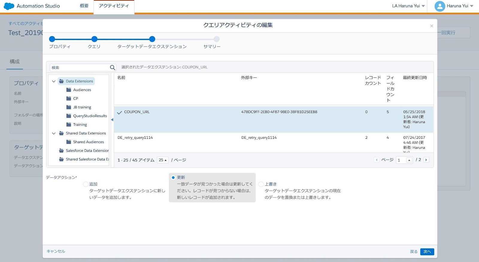Click the Audiences folder icon
Viewport: 479px width, 262px height.
[x=69, y=90]
